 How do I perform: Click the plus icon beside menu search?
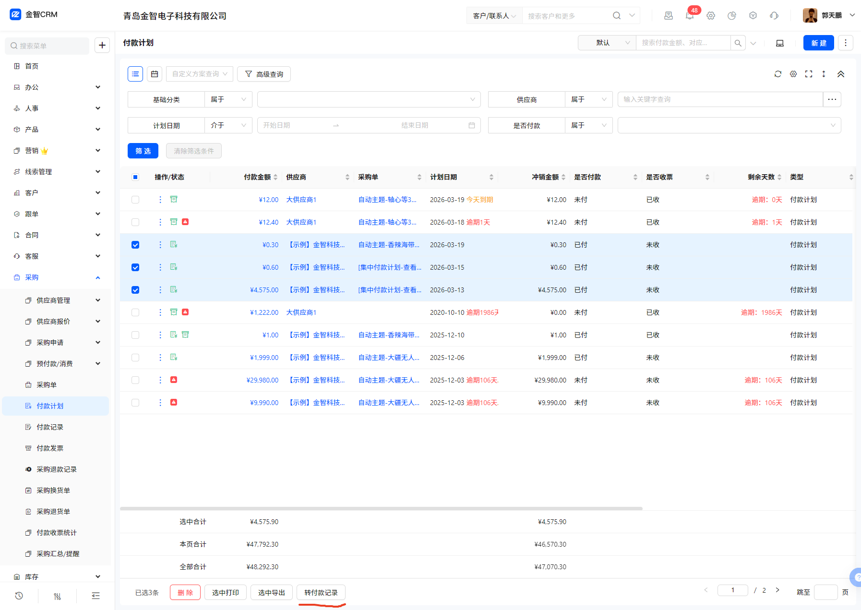coord(102,46)
